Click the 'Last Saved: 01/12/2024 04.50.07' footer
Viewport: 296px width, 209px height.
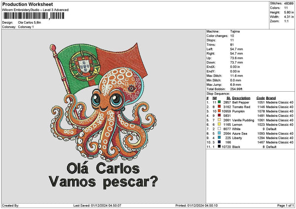point(97,206)
